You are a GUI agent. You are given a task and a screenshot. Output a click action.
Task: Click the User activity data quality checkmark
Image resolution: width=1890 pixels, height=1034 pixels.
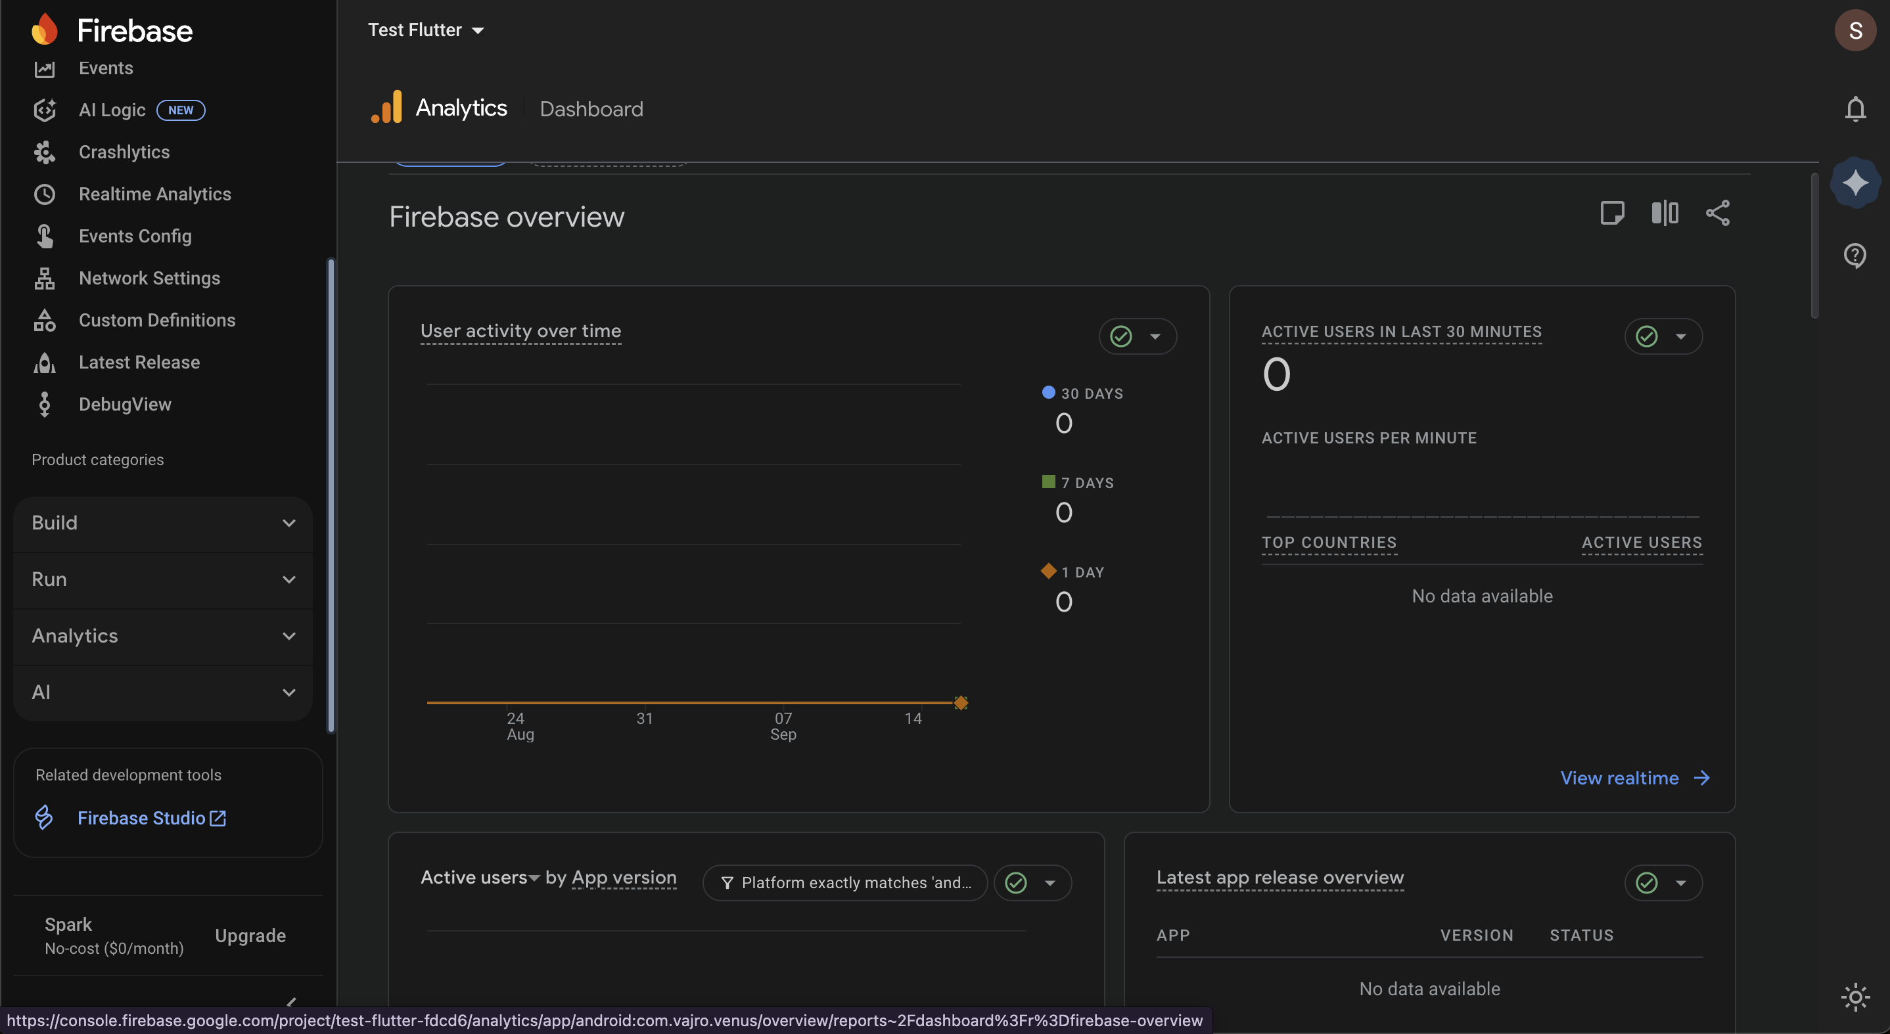coord(1121,336)
